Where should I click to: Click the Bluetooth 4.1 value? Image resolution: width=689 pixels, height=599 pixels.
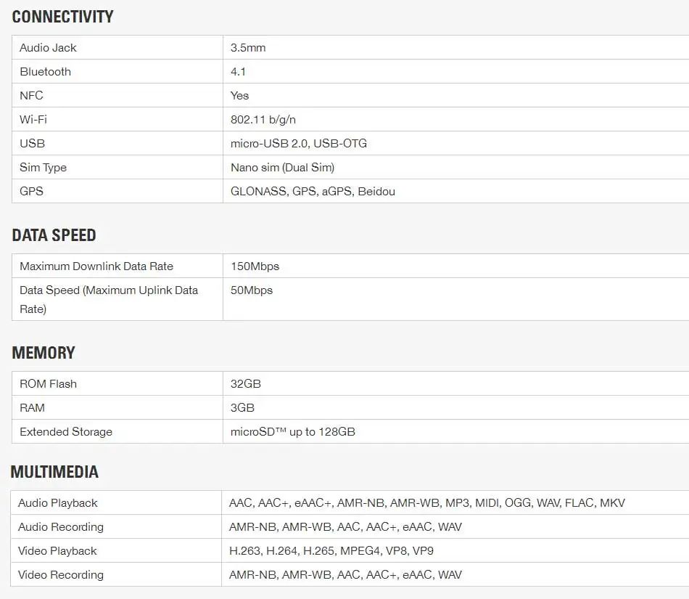tap(238, 72)
